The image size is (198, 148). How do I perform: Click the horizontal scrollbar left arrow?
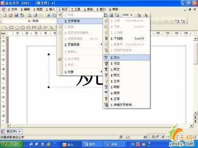click(x=8, y=126)
